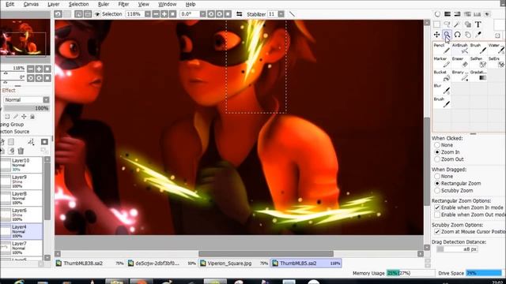Click the navigator preview thumbnail

coord(25,37)
